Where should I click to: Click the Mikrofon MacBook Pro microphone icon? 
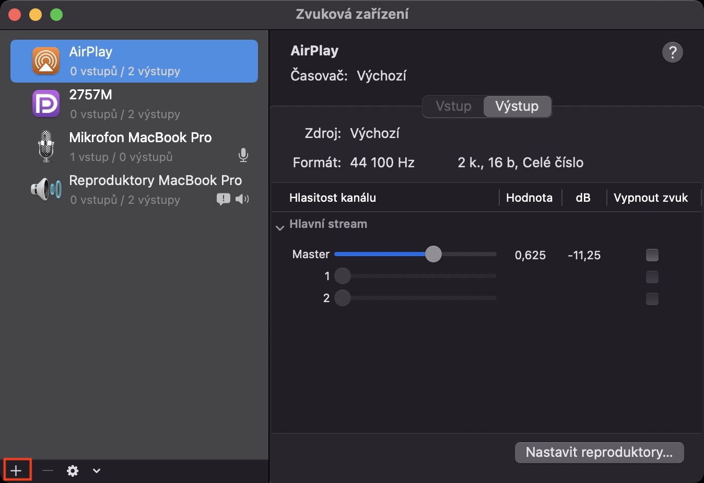point(46,146)
